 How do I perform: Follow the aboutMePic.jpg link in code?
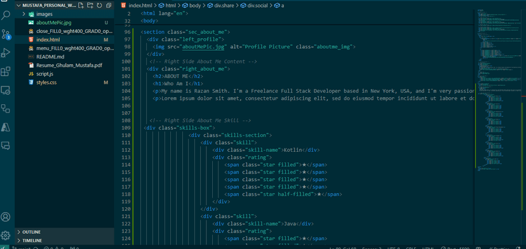click(x=203, y=46)
